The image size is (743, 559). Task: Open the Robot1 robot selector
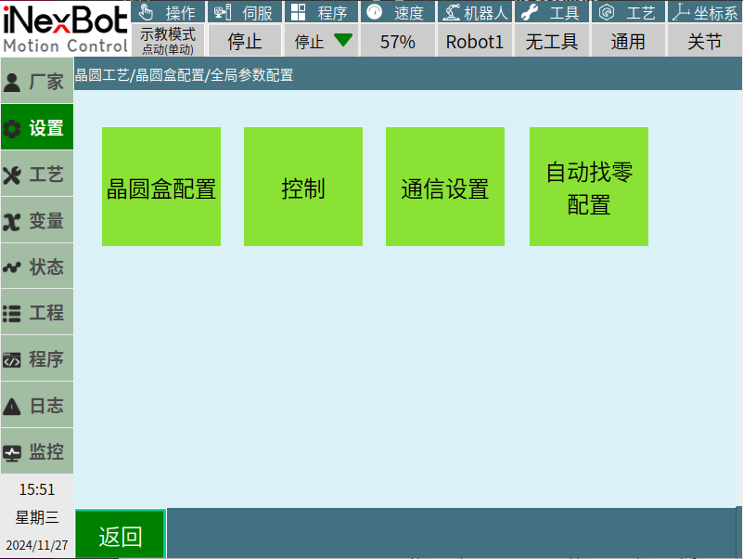[474, 42]
